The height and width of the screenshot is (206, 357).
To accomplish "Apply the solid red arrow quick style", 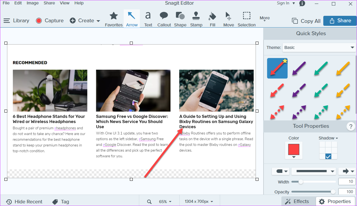I will (277, 68).
